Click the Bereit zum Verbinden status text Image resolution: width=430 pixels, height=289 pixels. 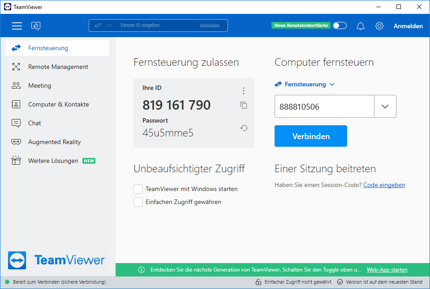pos(59,282)
